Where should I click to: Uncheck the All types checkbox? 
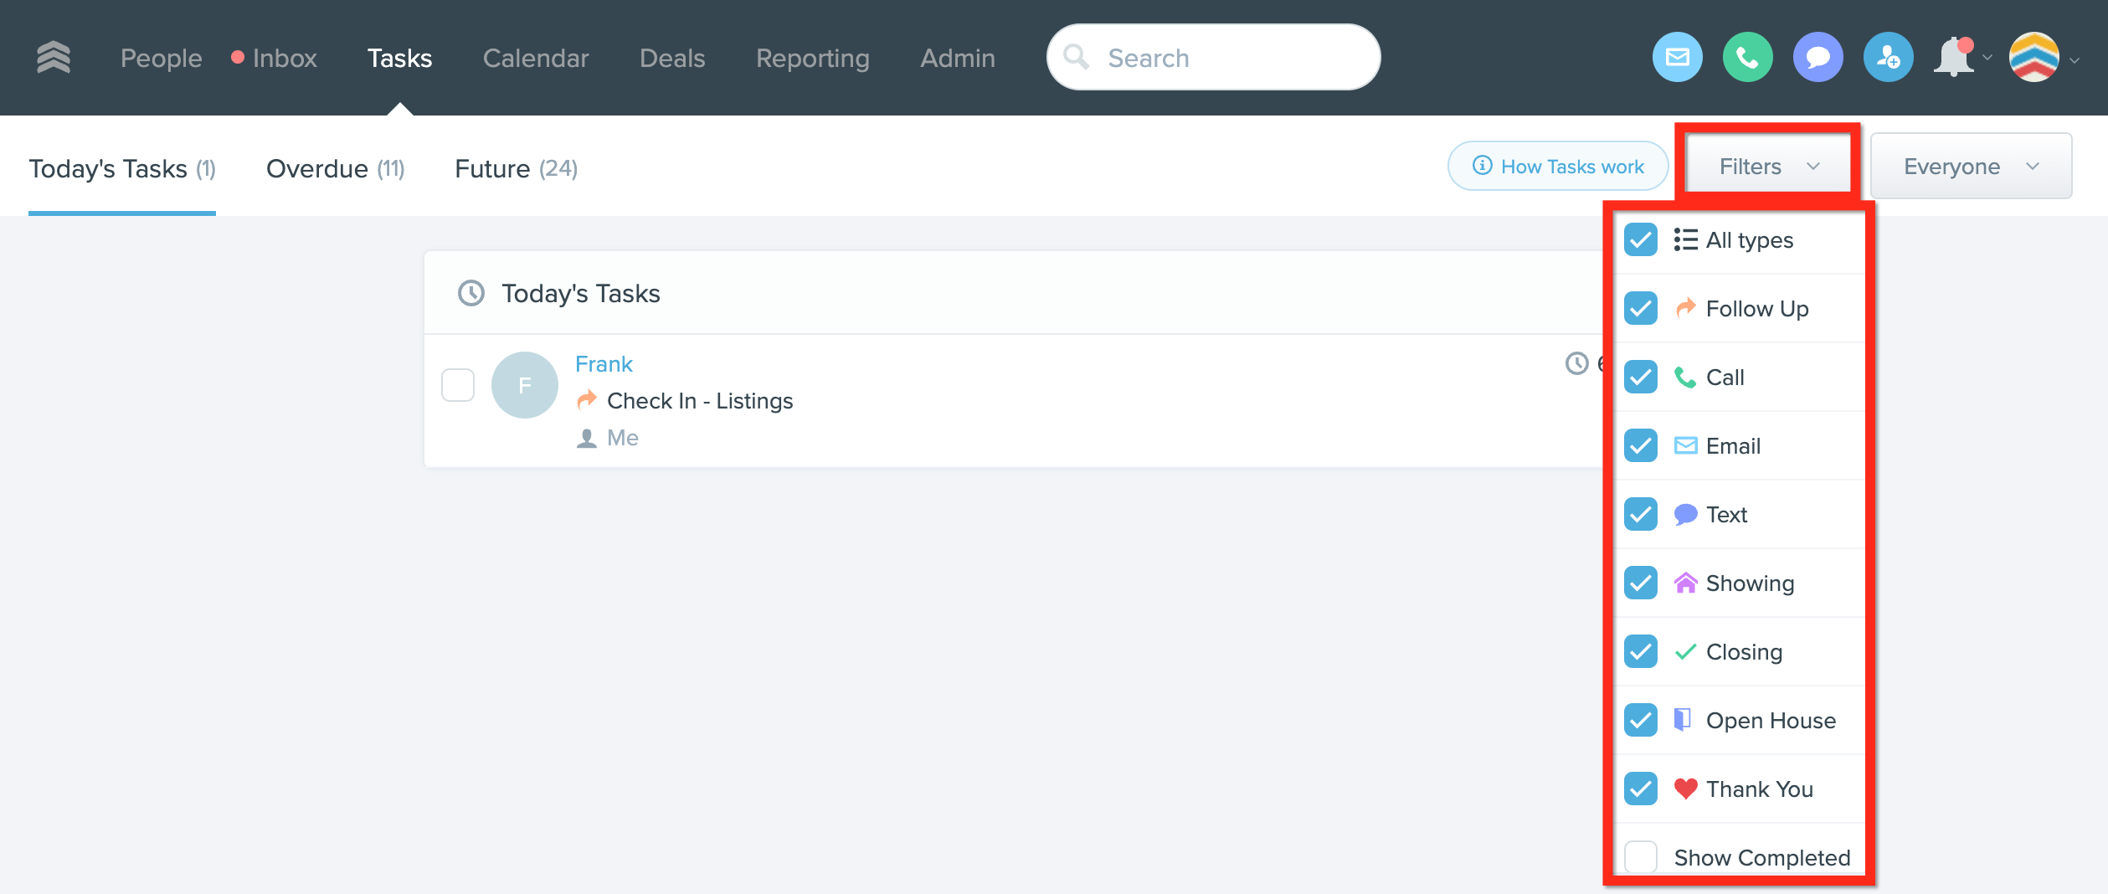1641,240
